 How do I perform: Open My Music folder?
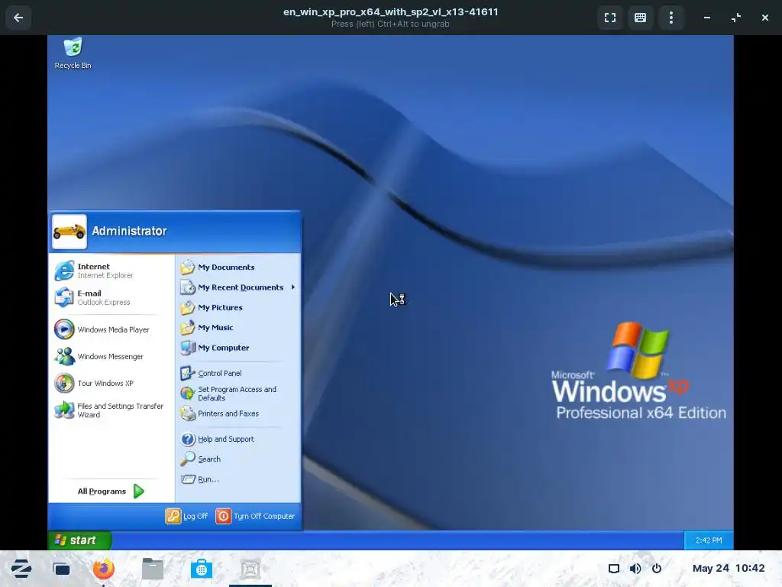click(238, 327)
